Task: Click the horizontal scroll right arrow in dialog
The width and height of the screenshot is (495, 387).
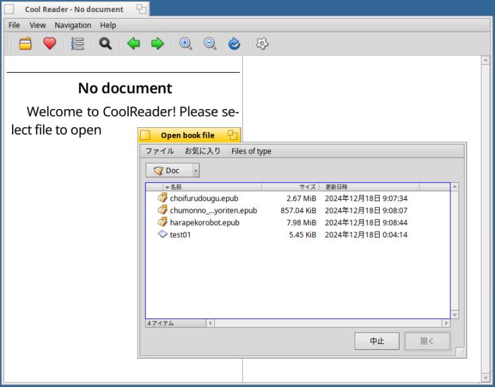Action: pyautogui.click(x=446, y=322)
